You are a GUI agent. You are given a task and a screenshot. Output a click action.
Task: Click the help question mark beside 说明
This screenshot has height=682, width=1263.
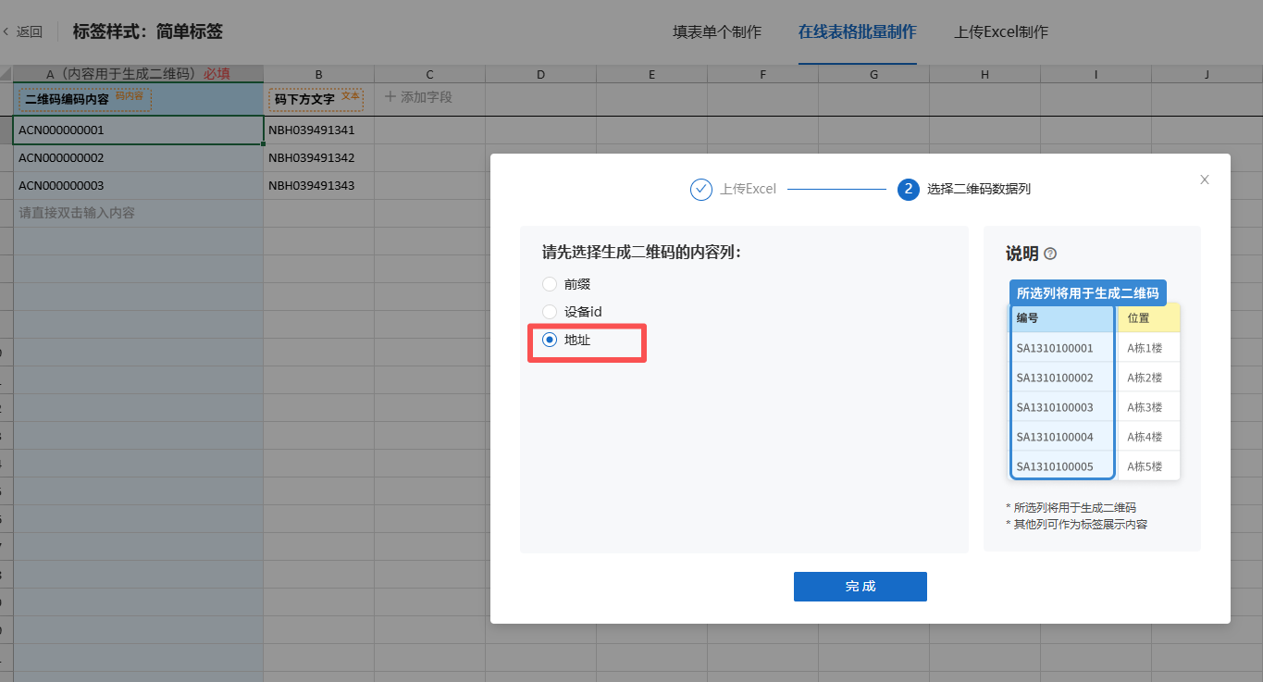coord(1050,254)
